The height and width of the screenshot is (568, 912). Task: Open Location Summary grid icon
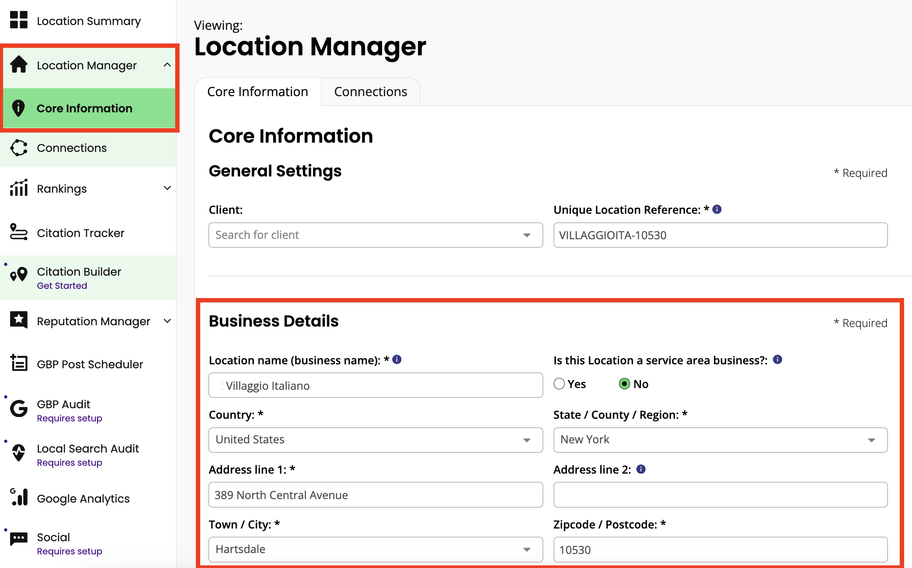click(x=19, y=20)
